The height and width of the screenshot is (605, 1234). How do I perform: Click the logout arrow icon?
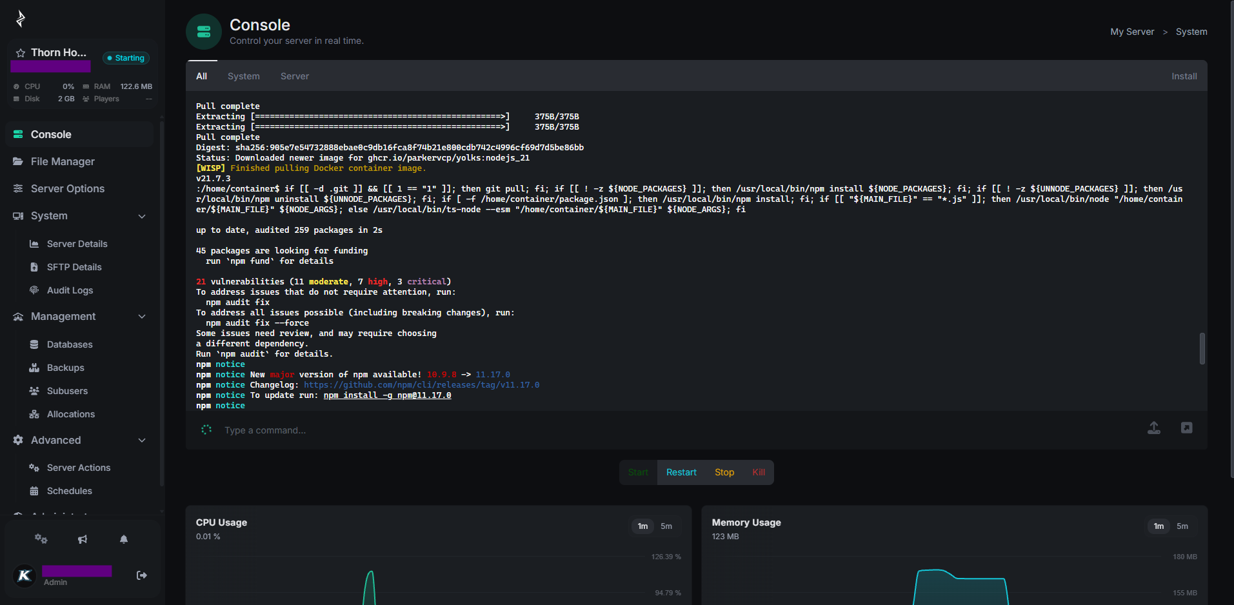point(142,575)
